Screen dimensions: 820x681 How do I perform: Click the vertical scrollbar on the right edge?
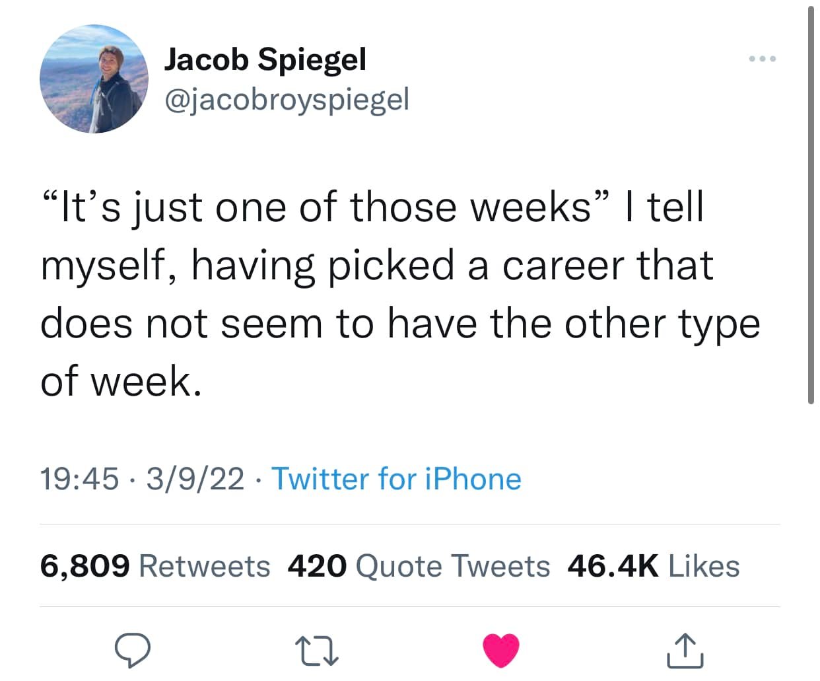(x=811, y=205)
